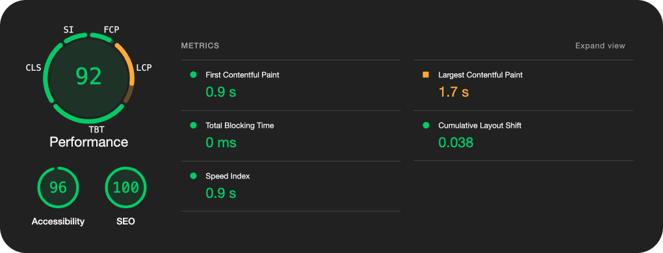Click the green dot beside Cumulative Layout Shift
The image size is (663, 253).
426,125
